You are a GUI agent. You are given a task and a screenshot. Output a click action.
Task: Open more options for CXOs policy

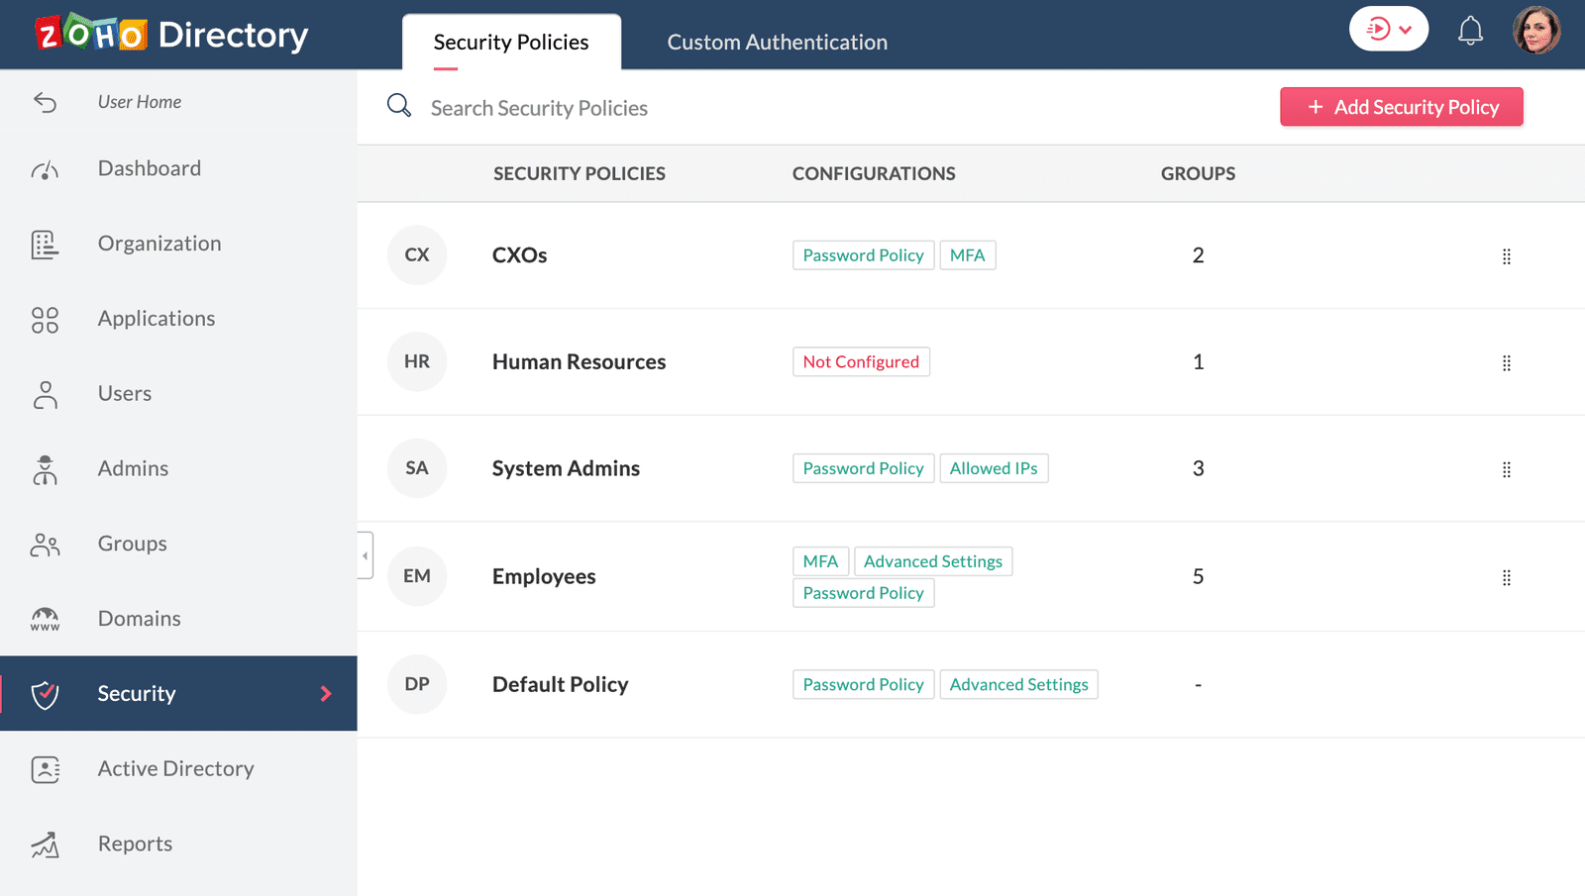point(1506,256)
